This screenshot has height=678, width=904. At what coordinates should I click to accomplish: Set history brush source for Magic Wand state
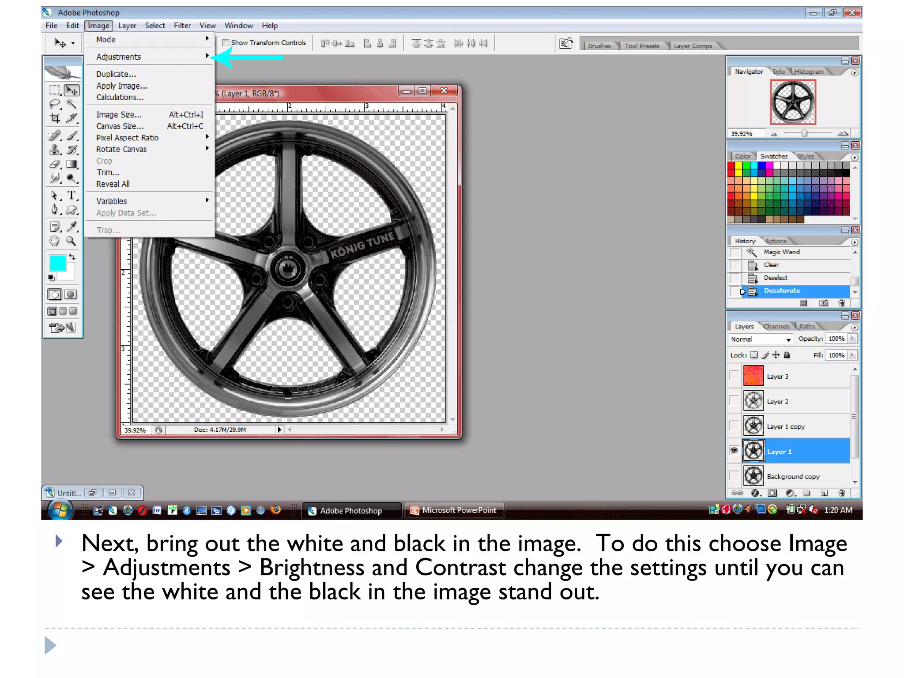click(x=734, y=252)
